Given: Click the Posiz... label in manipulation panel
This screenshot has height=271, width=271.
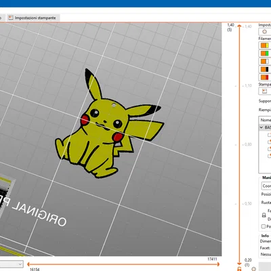Looking at the screenshot, I should (266, 194).
